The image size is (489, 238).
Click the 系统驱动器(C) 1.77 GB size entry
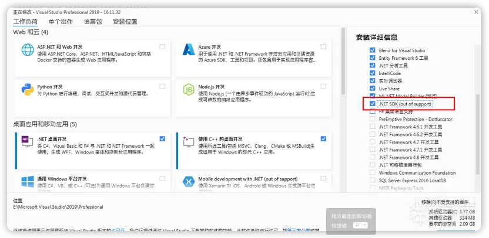(451, 212)
